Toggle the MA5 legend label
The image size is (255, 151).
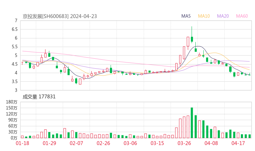(x=186, y=16)
